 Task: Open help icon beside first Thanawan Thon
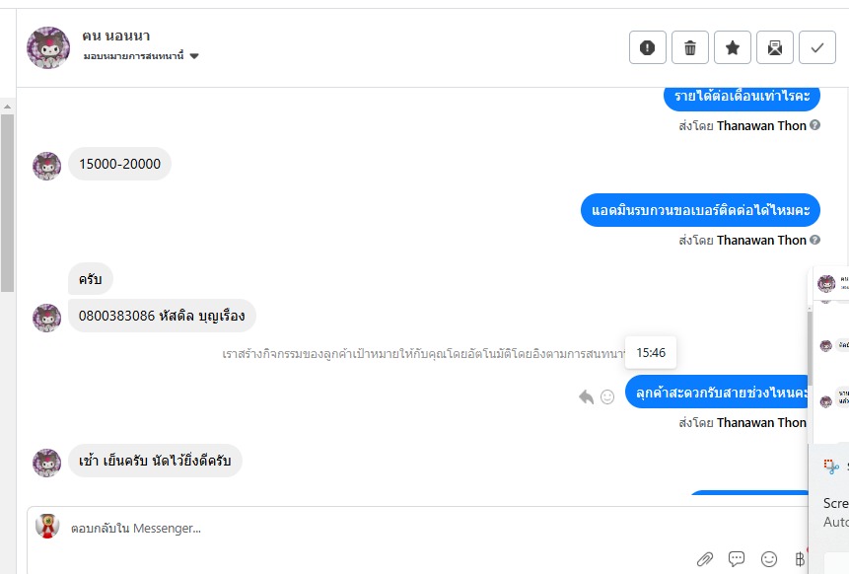814,125
